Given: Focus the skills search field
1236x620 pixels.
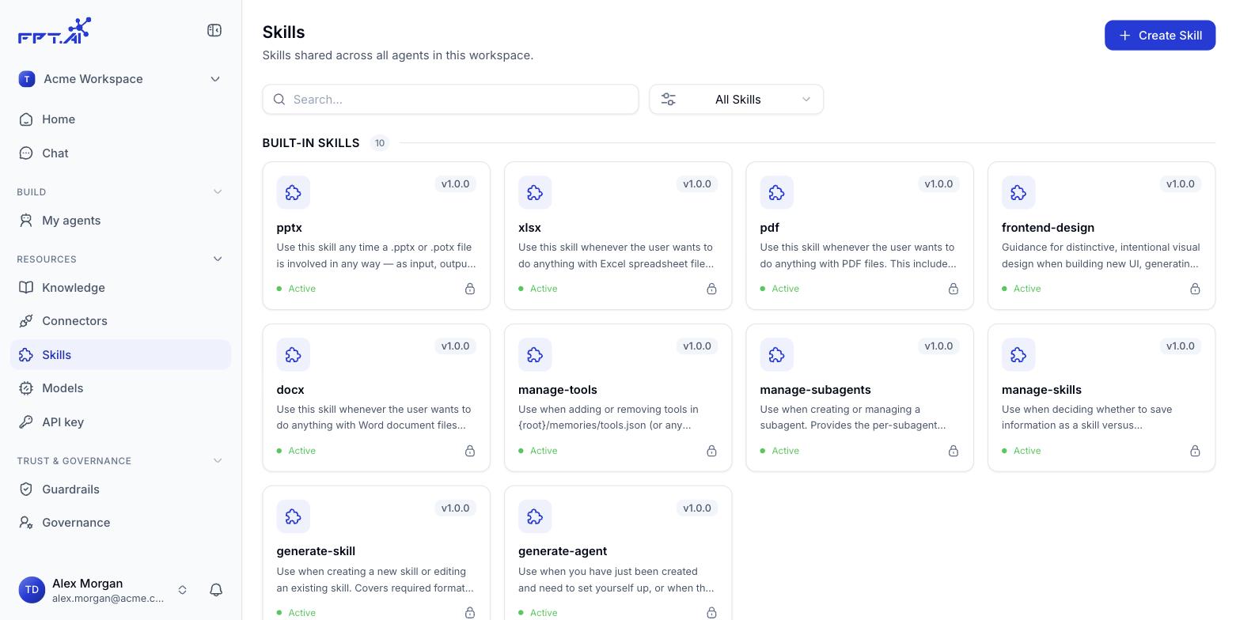Looking at the screenshot, I should pyautogui.click(x=450, y=100).
